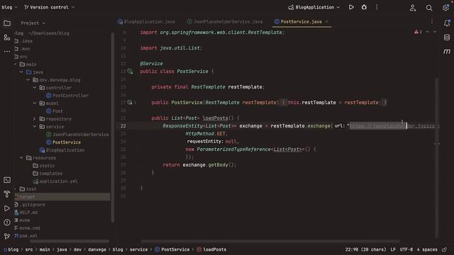This screenshot has height=255, width=454.
Task: Open the Code With Me user icon
Action: click(x=413, y=8)
